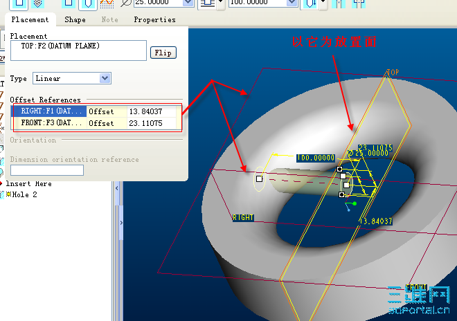This screenshot has height=321, width=457.
Task: Click the hole icon after the depth field
Action: click(x=310, y=3)
